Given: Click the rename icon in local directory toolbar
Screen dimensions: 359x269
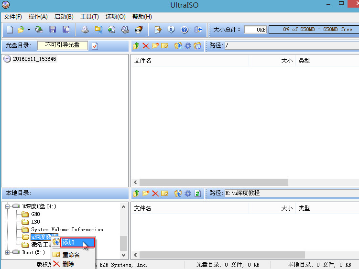Looking at the screenshot, I should [x=165, y=194].
